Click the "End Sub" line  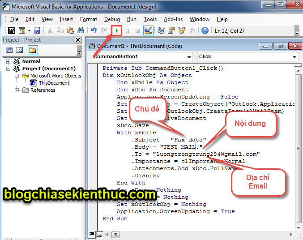click(115, 219)
